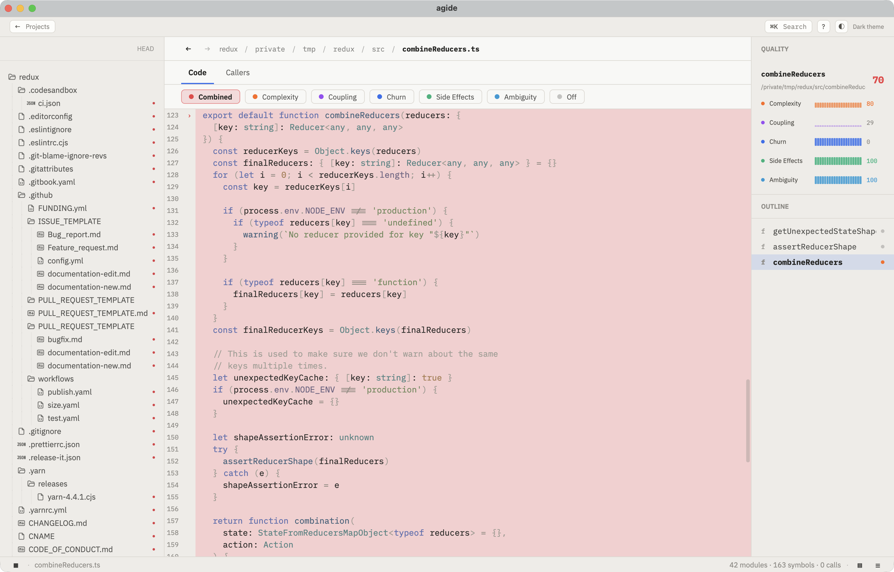Navigate to the private breadcrumb

point(270,49)
